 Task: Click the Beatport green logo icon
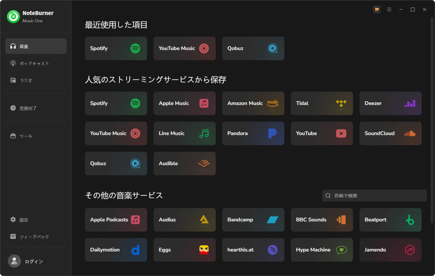pyautogui.click(x=410, y=220)
